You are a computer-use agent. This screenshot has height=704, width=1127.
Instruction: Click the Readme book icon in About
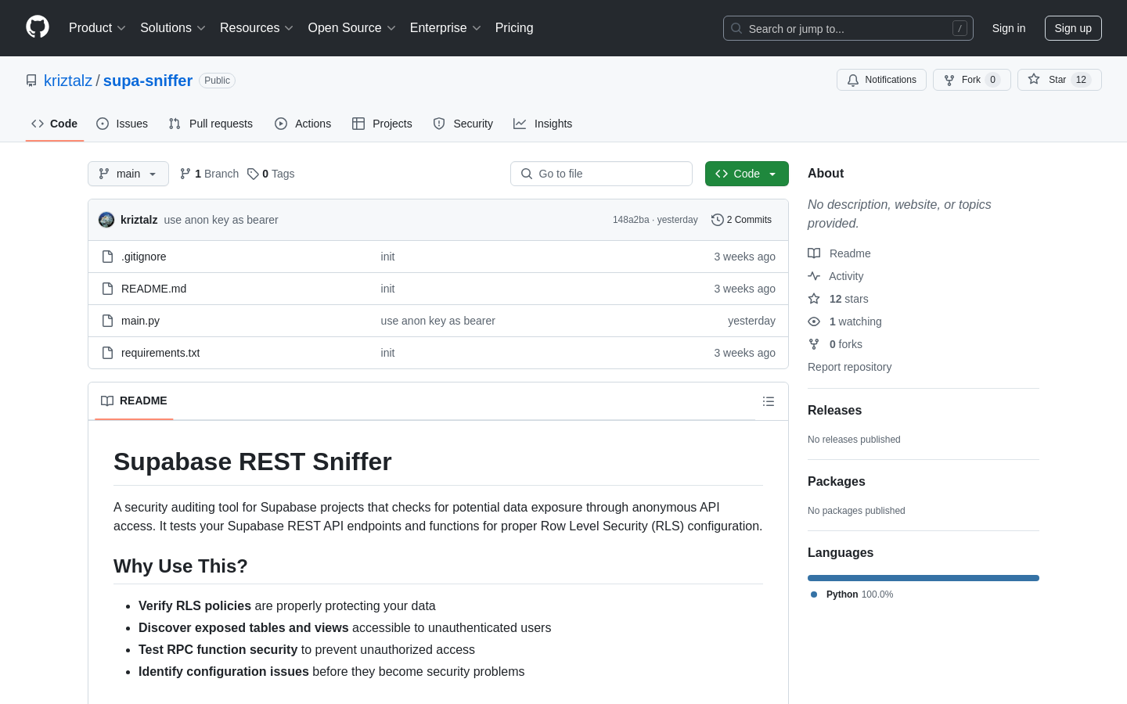814,253
